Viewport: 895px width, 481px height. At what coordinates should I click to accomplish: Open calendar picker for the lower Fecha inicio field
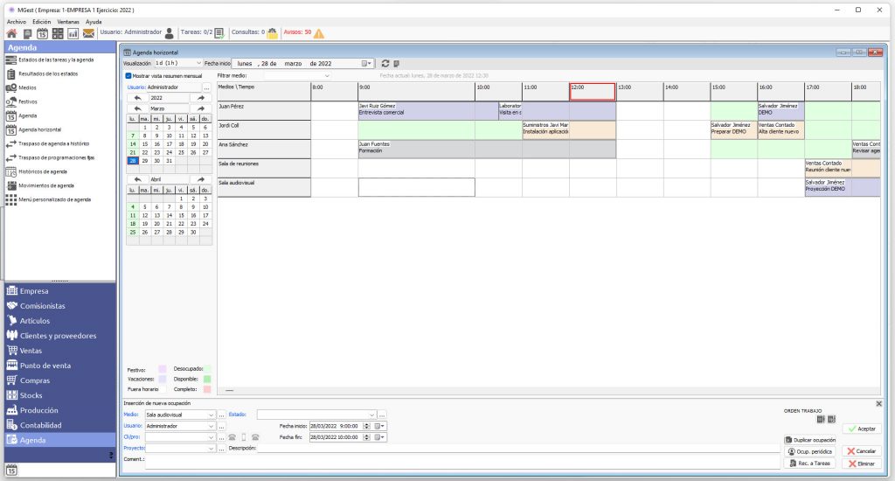click(x=379, y=426)
